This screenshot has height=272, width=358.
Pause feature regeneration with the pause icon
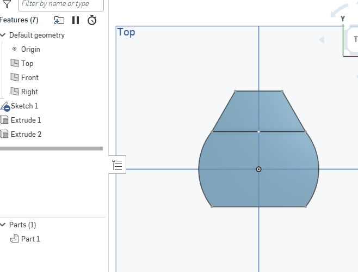pos(76,20)
